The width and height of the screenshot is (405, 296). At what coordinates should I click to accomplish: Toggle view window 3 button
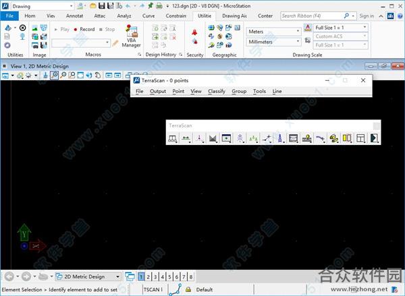tap(155, 277)
